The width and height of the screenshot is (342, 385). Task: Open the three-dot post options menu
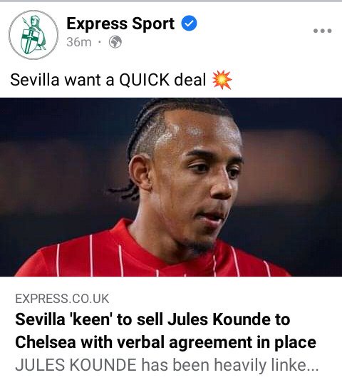(322, 31)
